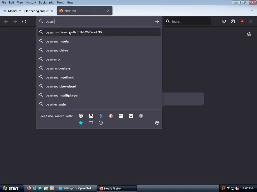Open 'Settings for Open-Shell' taskbar button
Viewport: 257px width, 192px height.
tap(76, 188)
